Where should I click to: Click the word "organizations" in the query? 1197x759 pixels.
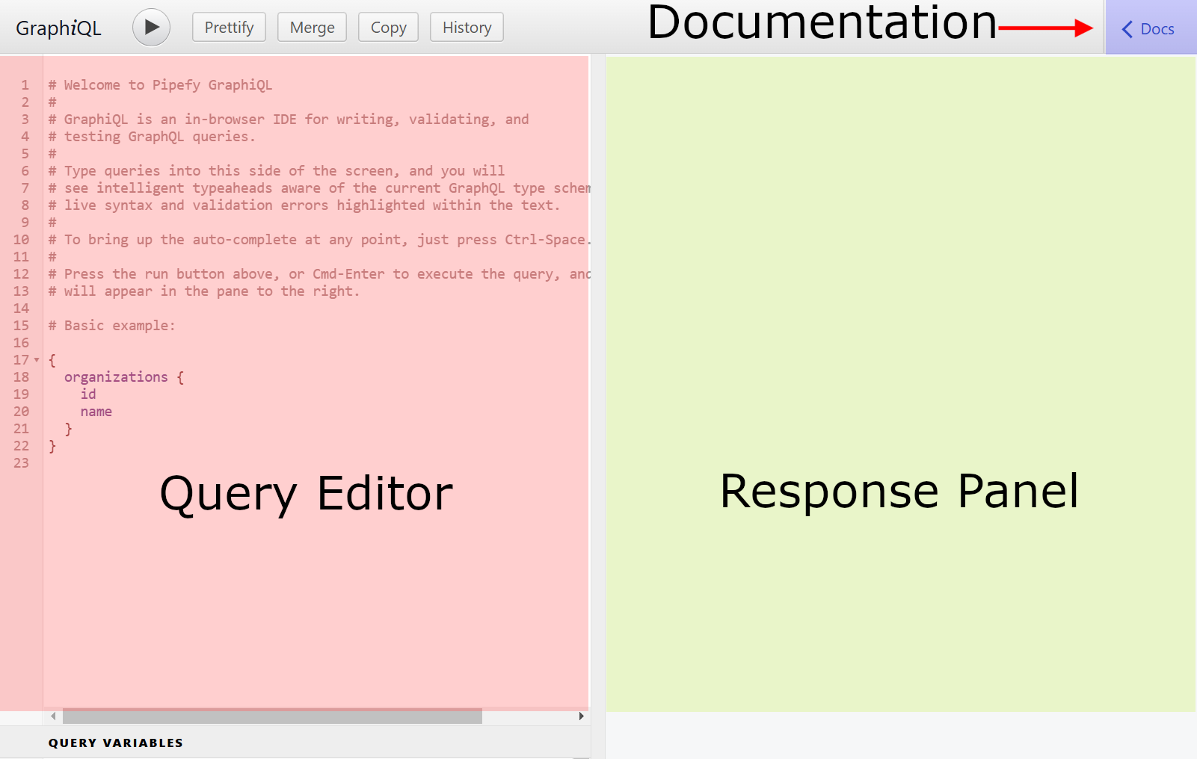(116, 377)
